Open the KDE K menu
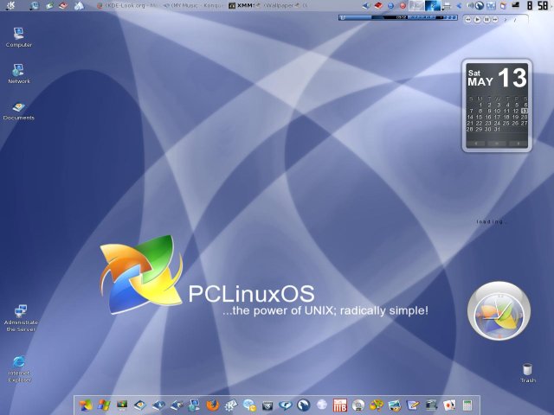The image size is (554, 415). 10,5
